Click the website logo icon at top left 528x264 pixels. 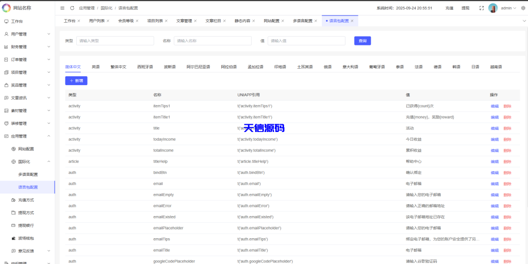tap(6, 8)
